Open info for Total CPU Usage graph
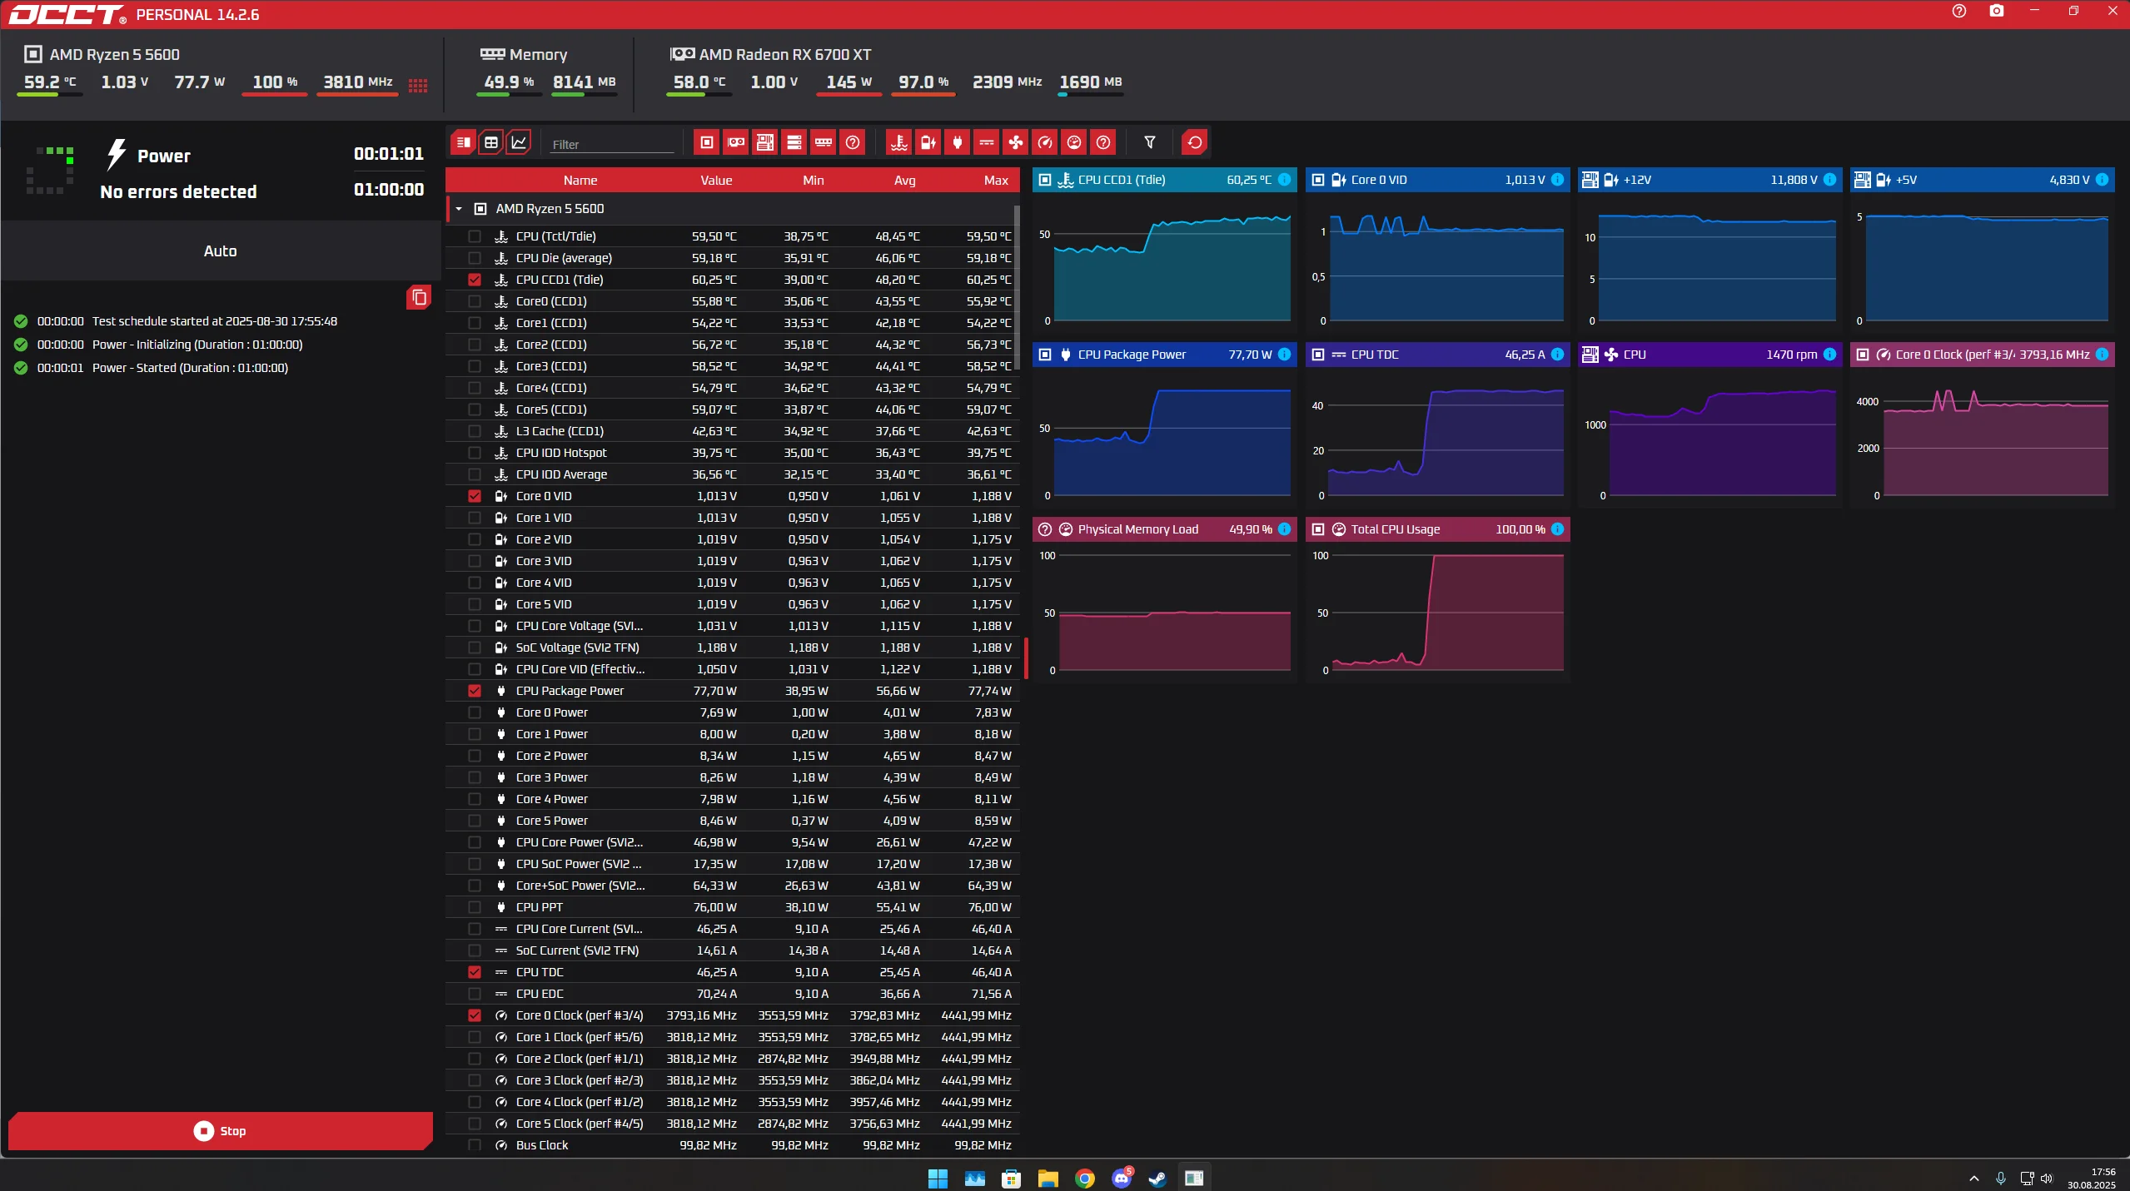 pyautogui.click(x=1557, y=529)
